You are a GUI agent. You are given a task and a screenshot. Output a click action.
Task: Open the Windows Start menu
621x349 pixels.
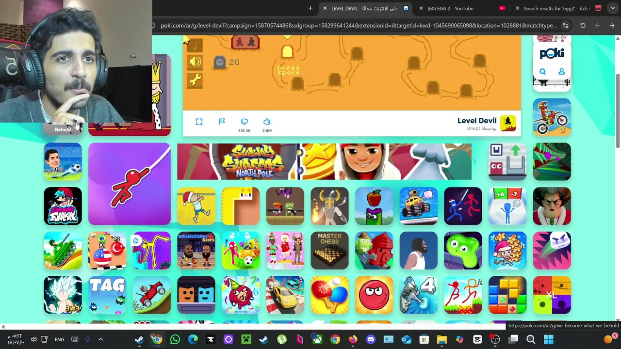(549, 339)
